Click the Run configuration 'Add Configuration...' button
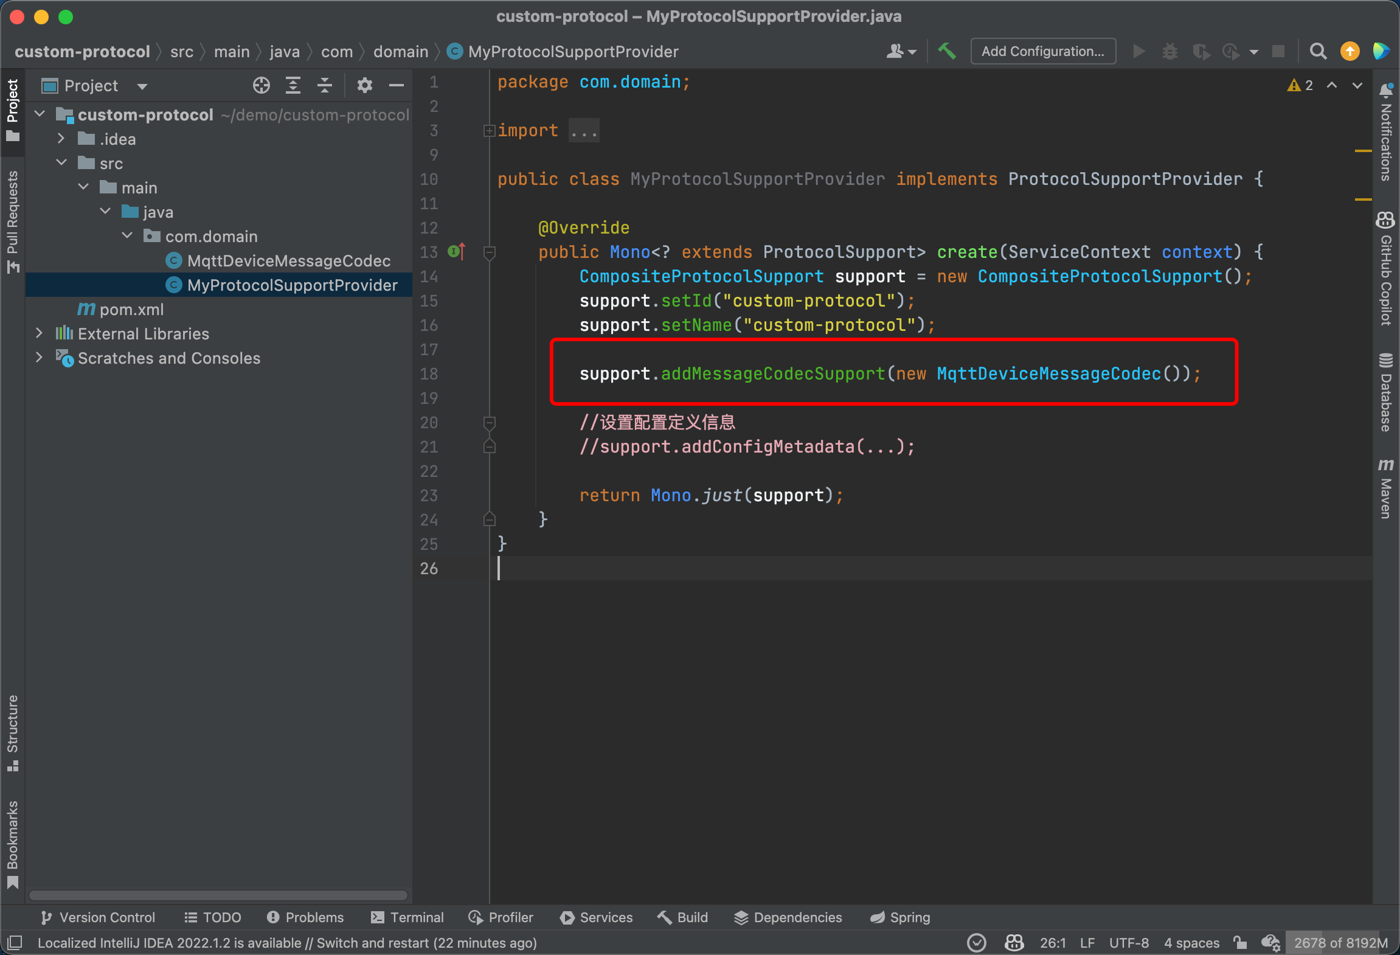This screenshot has width=1400, height=955. [1044, 50]
